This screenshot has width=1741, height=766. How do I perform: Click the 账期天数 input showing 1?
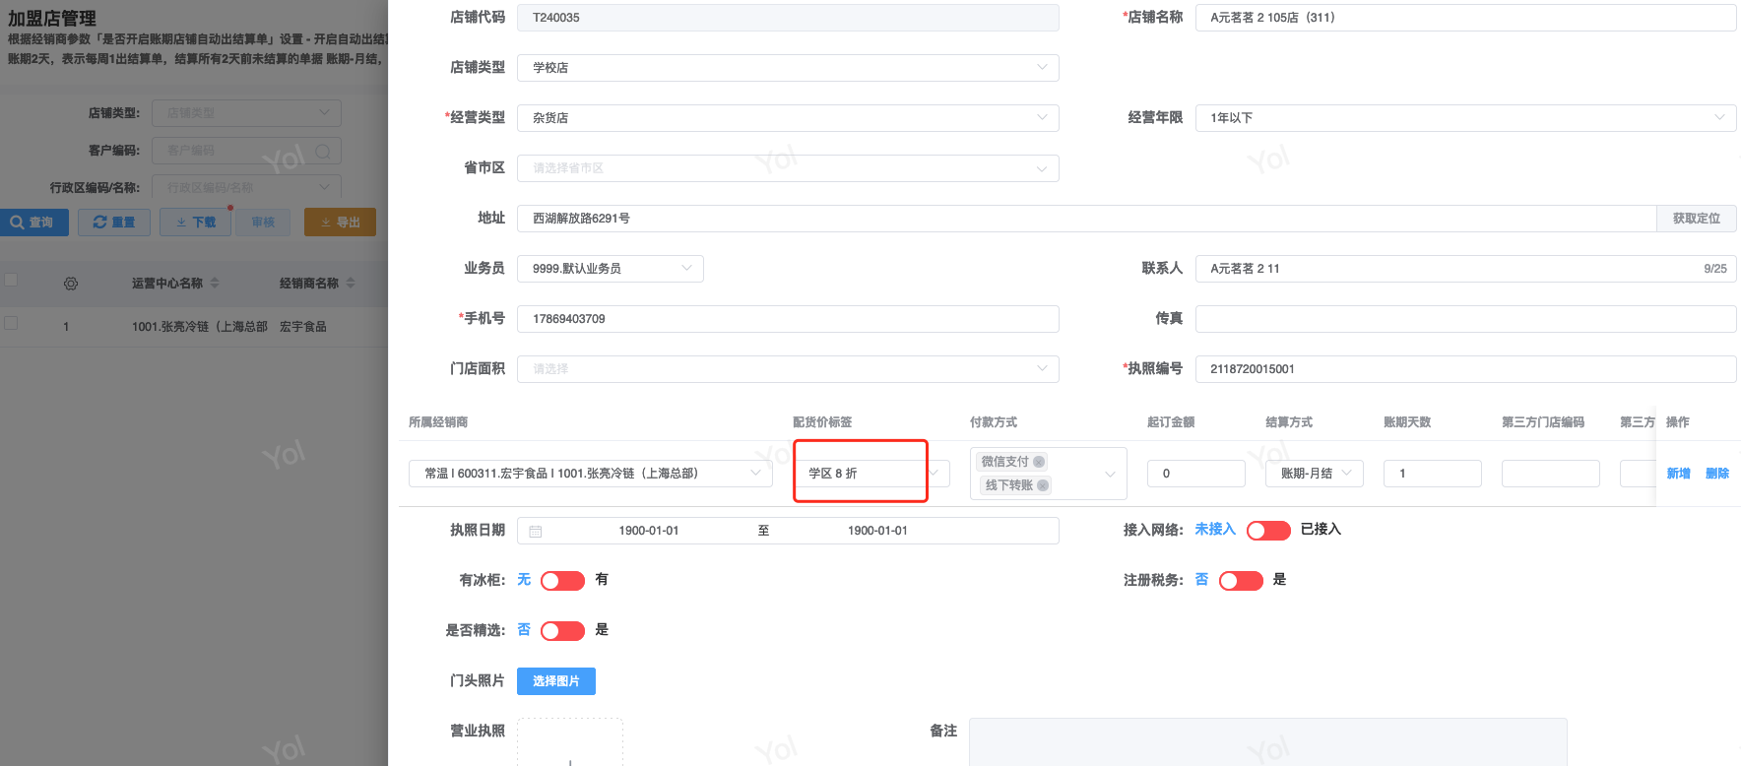click(1433, 474)
